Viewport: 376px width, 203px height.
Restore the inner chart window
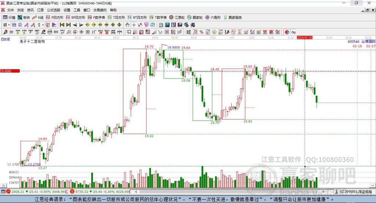coord(368,10)
